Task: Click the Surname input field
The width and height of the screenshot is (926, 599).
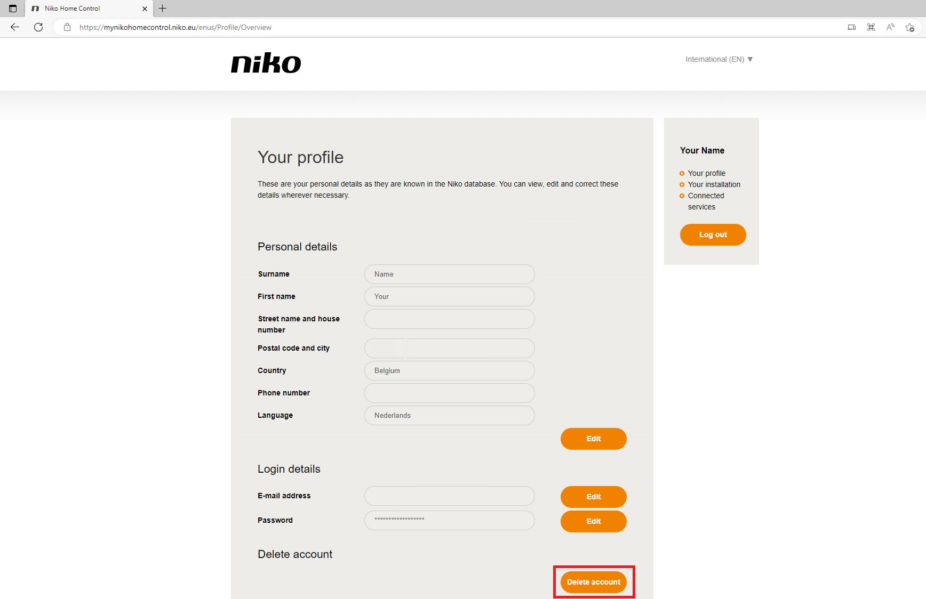Action: 449,274
